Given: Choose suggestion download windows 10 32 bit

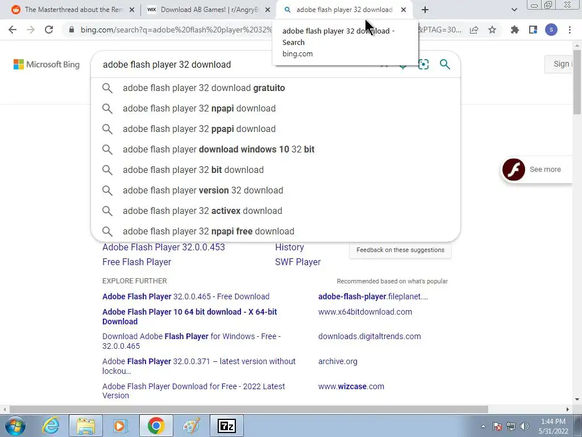Looking at the screenshot, I should pos(276,150).
